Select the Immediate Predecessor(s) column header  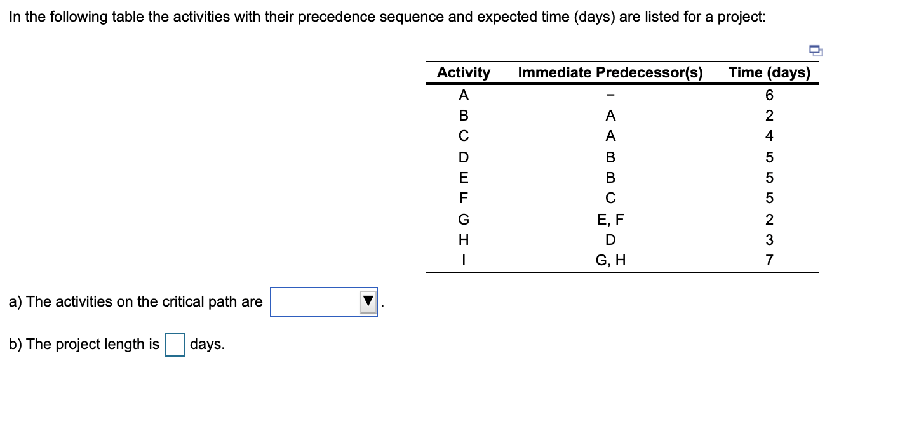tap(610, 73)
